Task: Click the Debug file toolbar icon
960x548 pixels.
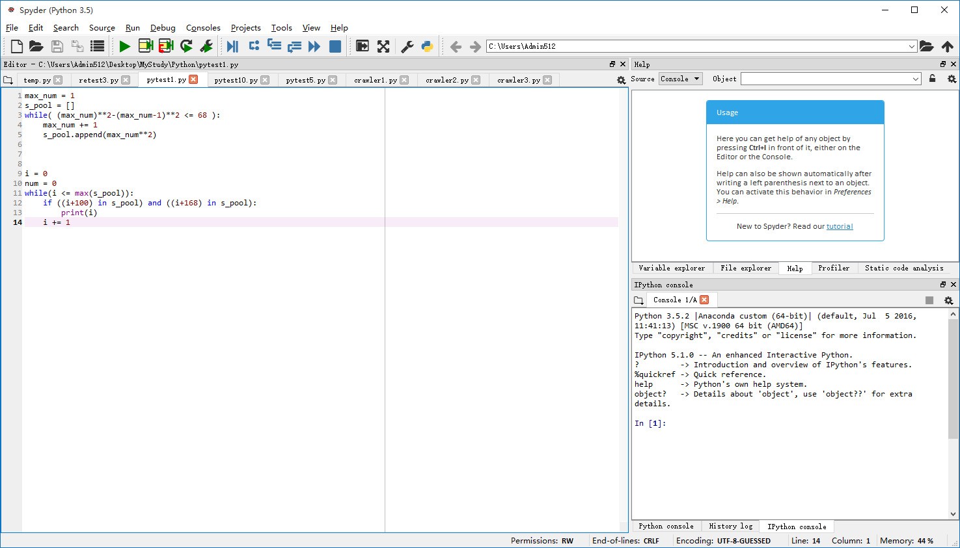Action: 232,46
